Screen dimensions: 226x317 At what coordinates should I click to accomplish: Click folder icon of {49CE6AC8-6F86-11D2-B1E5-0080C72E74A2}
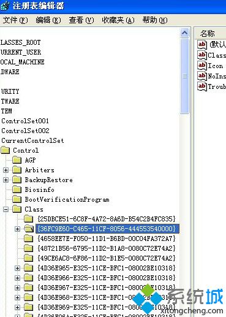point(28,258)
